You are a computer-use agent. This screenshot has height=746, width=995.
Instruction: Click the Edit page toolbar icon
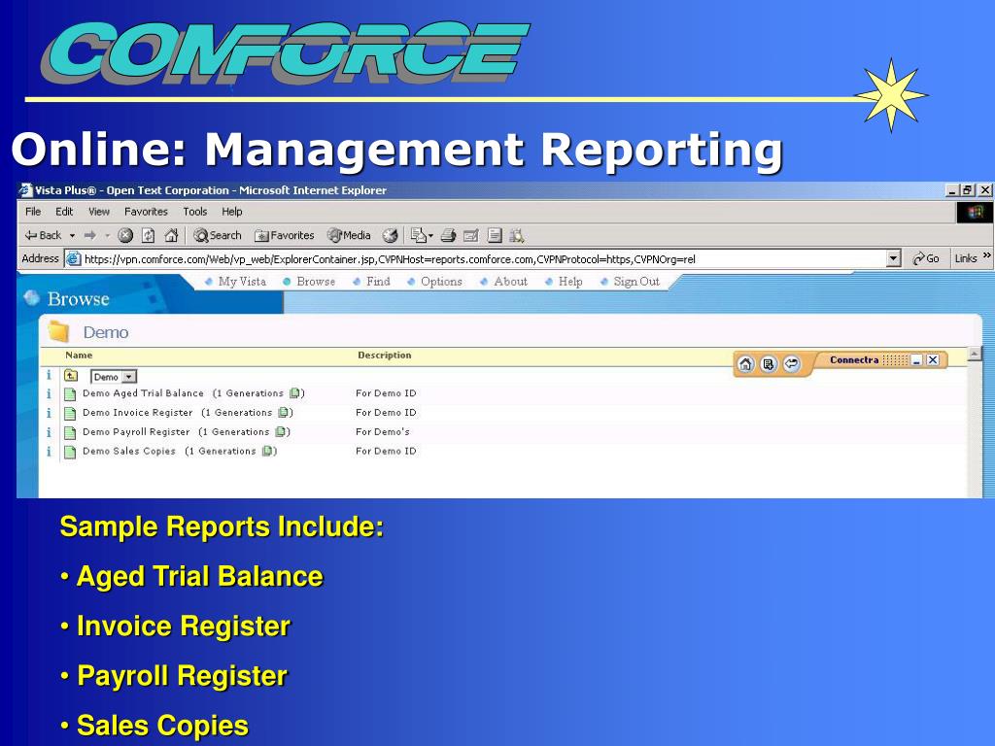point(471,235)
